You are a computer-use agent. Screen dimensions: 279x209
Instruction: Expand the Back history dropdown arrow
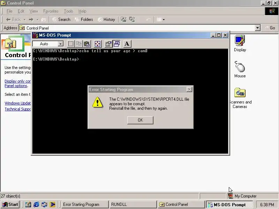pyautogui.click(x=24, y=20)
